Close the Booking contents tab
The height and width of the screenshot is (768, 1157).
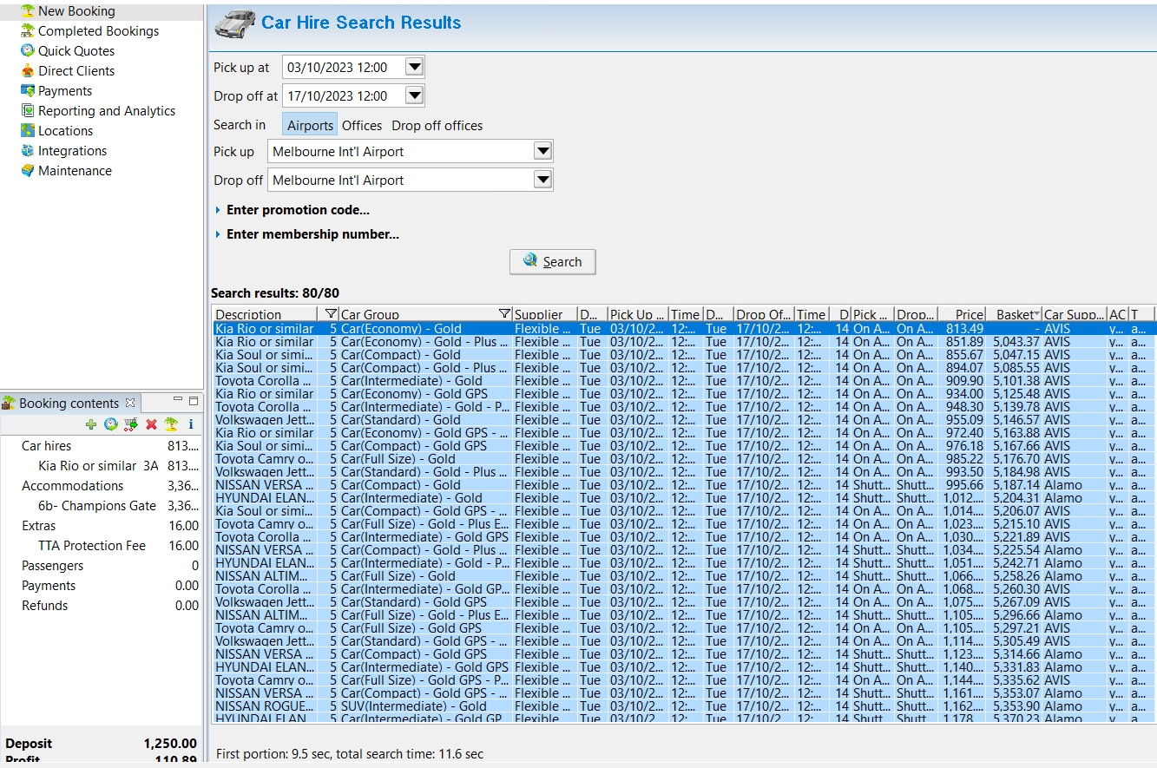click(x=130, y=403)
